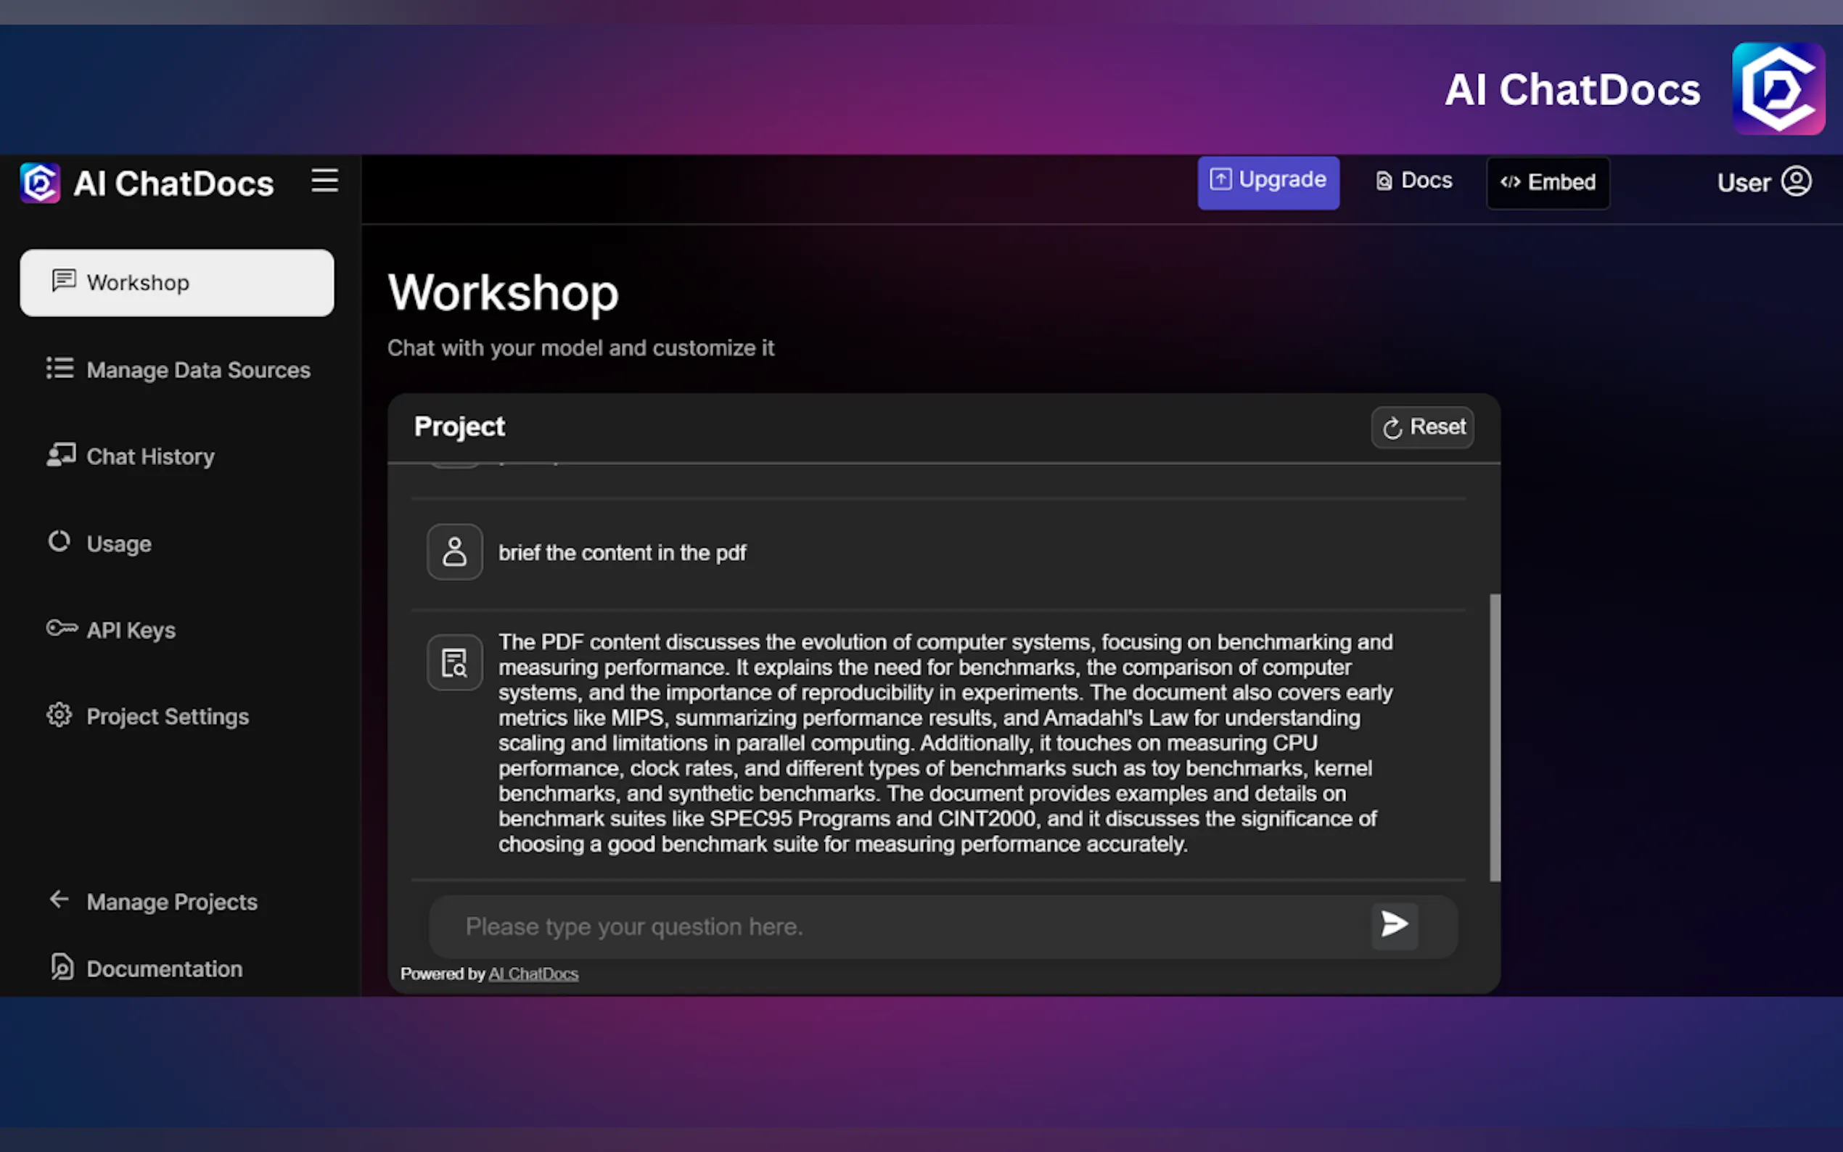
Task: Collapse sidebar using Manage Projects back arrow
Action: [59, 900]
